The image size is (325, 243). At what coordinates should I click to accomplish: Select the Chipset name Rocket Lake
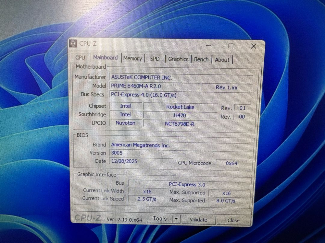click(180, 107)
